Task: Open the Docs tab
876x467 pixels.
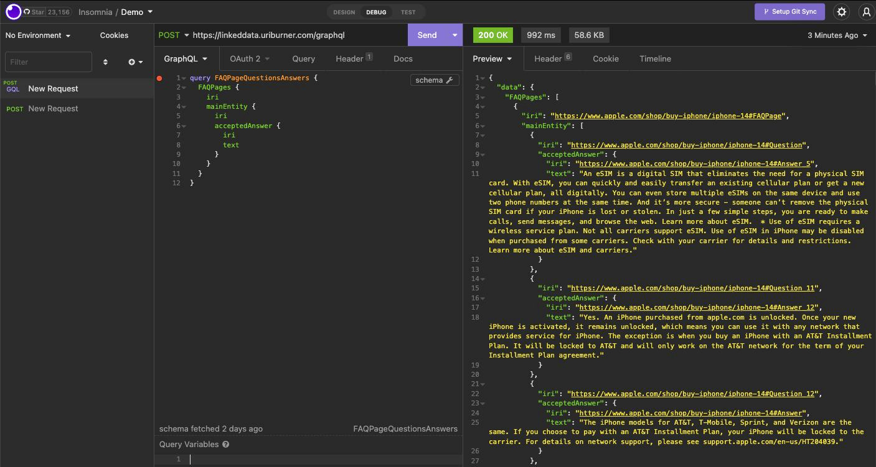Action: [403, 58]
